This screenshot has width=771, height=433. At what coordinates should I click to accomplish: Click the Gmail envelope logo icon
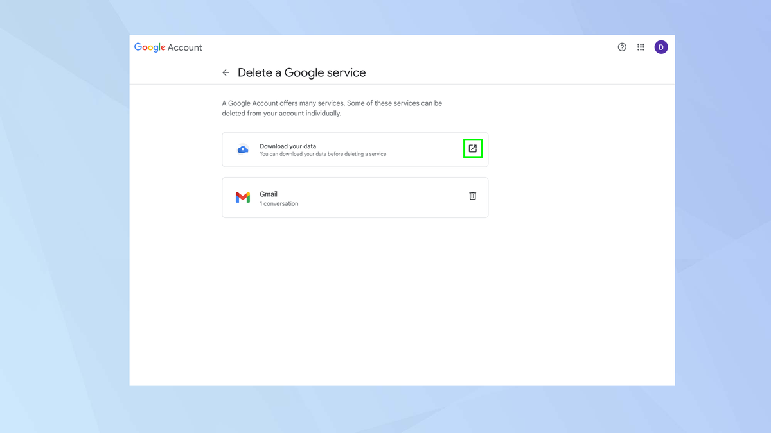(242, 198)
